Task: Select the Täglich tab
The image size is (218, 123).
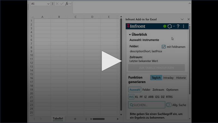Action: point(156,78)
